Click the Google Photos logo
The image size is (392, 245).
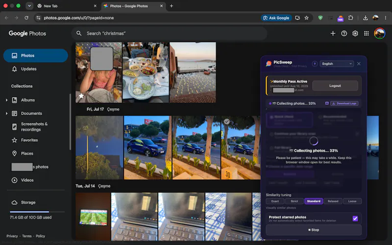(27, 33)
